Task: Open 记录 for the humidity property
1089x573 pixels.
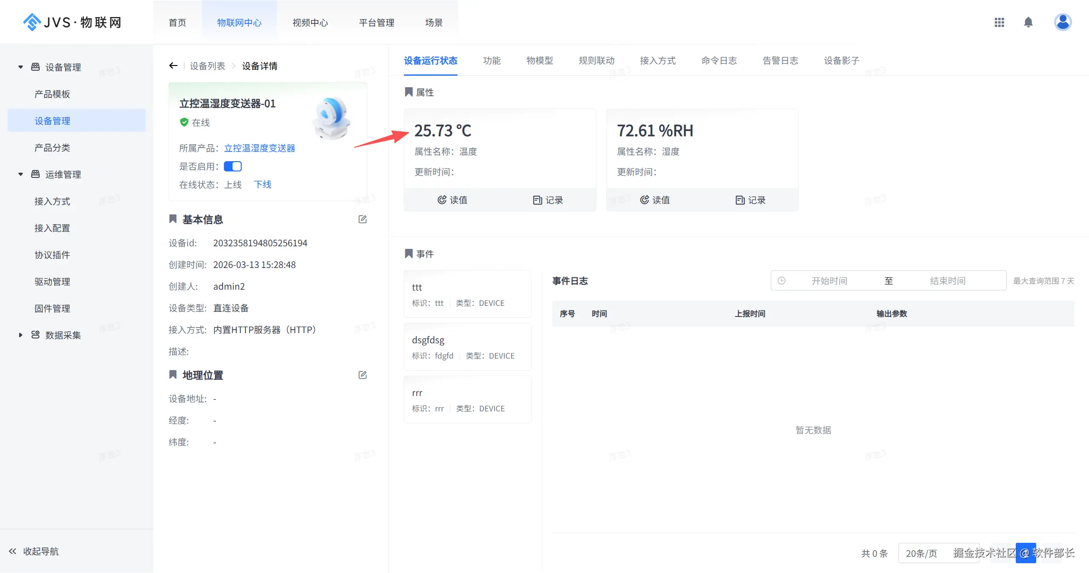Action: 750,200
